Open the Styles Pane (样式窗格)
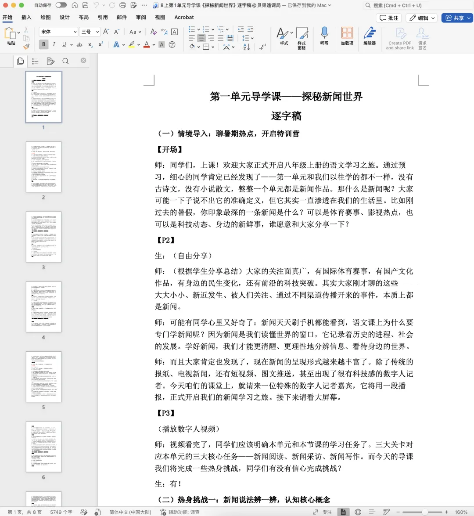474x516 pixels. [x=302, y=38]
